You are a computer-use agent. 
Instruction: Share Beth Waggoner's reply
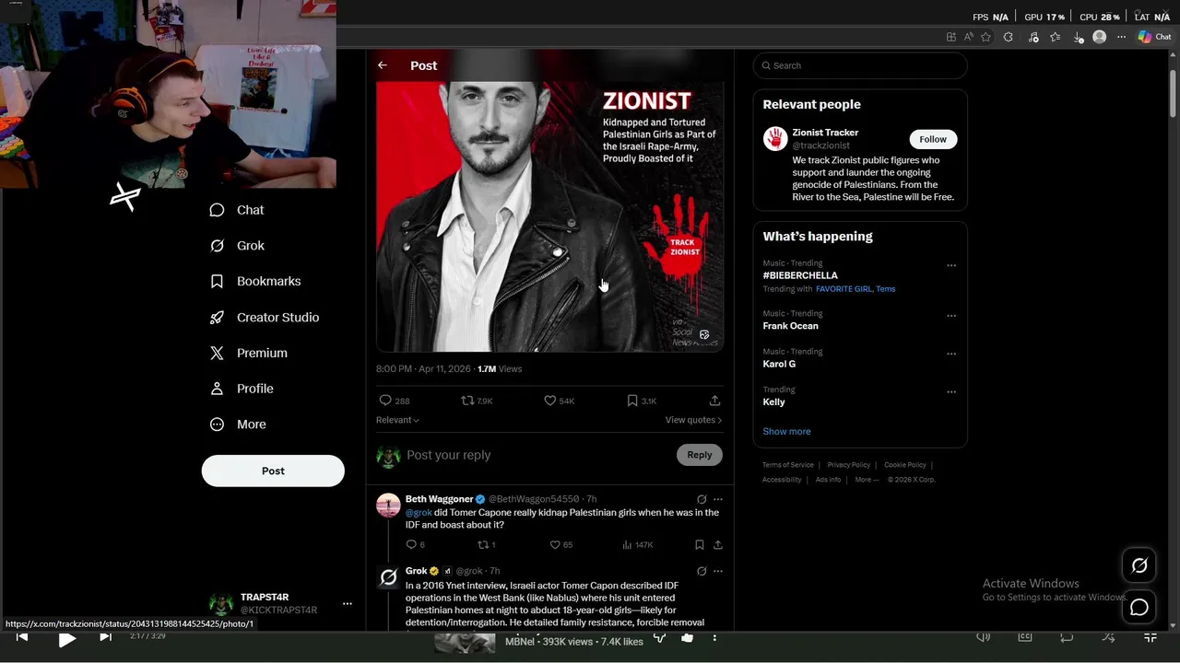pos(718,544)
